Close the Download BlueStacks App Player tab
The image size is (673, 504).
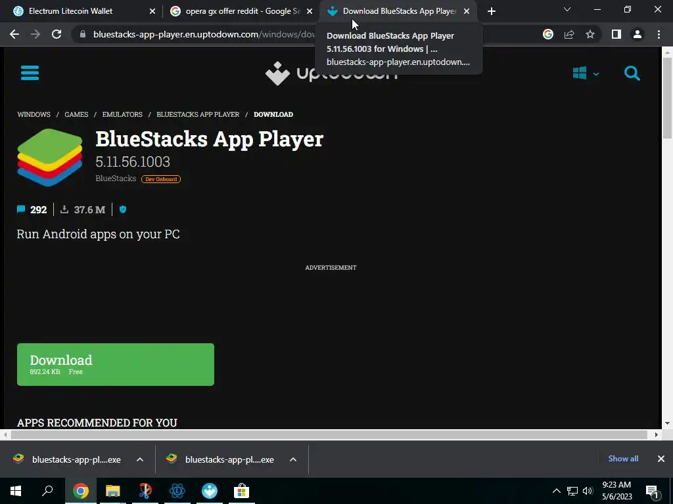click(467, 12)
